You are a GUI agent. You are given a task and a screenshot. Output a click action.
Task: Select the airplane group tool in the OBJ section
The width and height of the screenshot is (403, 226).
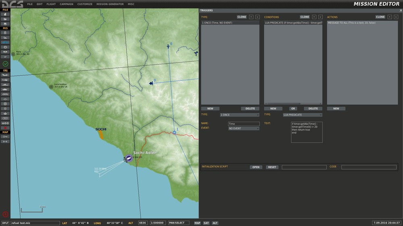point(5,75)
